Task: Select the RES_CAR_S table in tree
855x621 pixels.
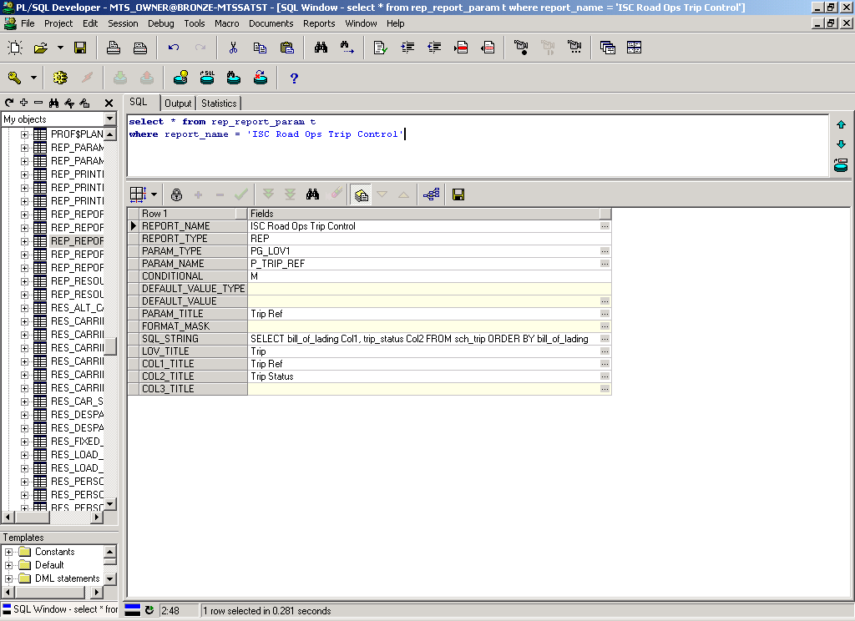Action: (77, 401)
